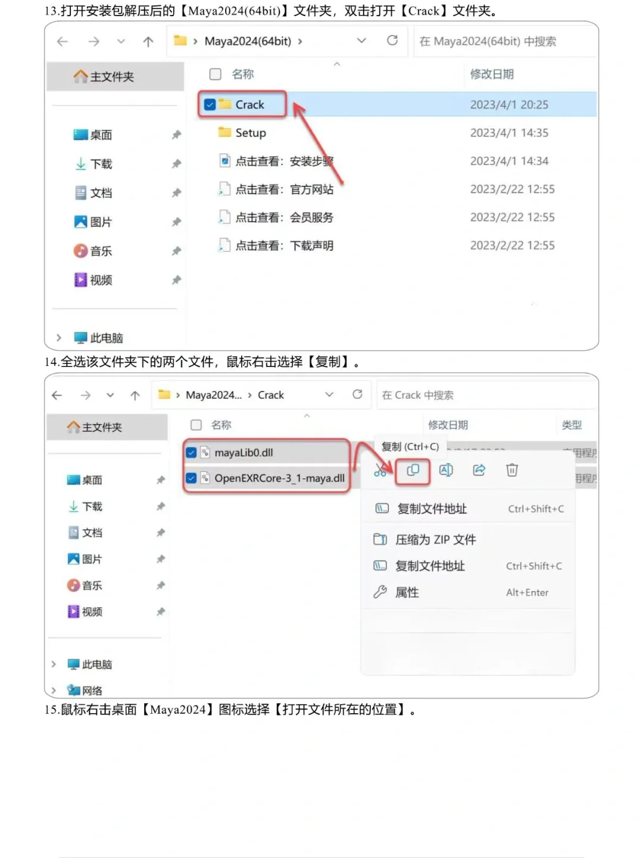Image resolution: width=643 pixels, height=858 pixels.
Task: Click the Copy icon highlighted in red
Action: click(412, 470)
